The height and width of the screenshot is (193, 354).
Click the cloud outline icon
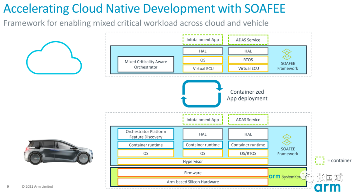point(54,58)
